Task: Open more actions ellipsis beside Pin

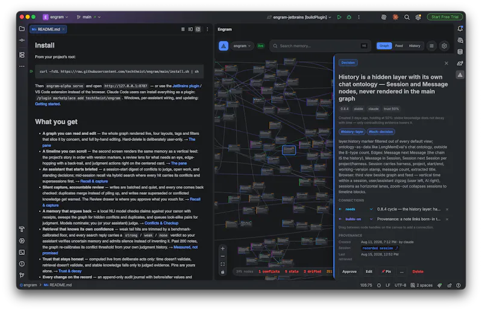Action: (x=401, y=272)
